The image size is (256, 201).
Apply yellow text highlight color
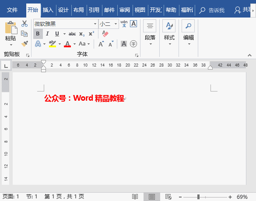(x=53, y=44)
